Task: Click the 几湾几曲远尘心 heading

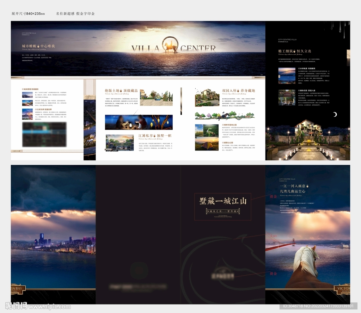Action: click(293, 191)
